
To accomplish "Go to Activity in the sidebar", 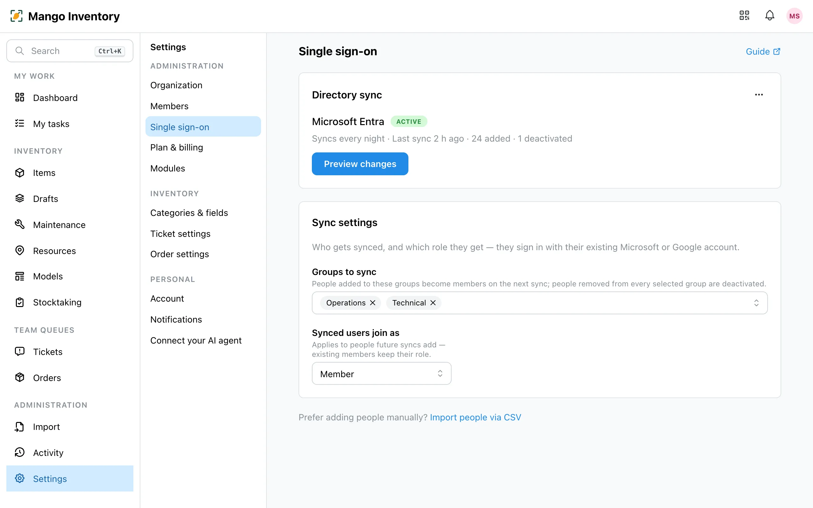I will click(x=70, y=452).
